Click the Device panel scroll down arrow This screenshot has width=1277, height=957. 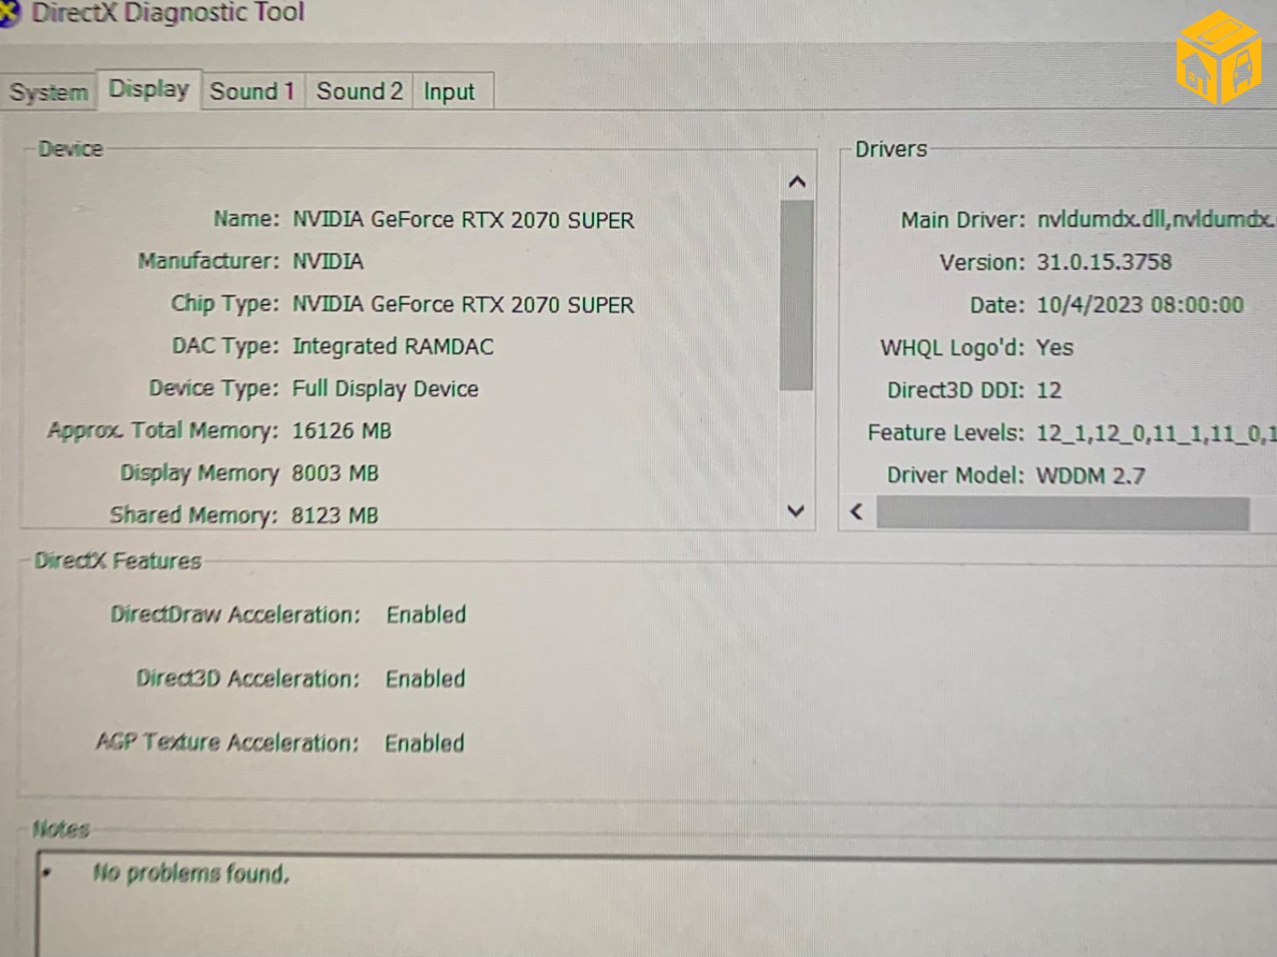click(x=796, y=511)
